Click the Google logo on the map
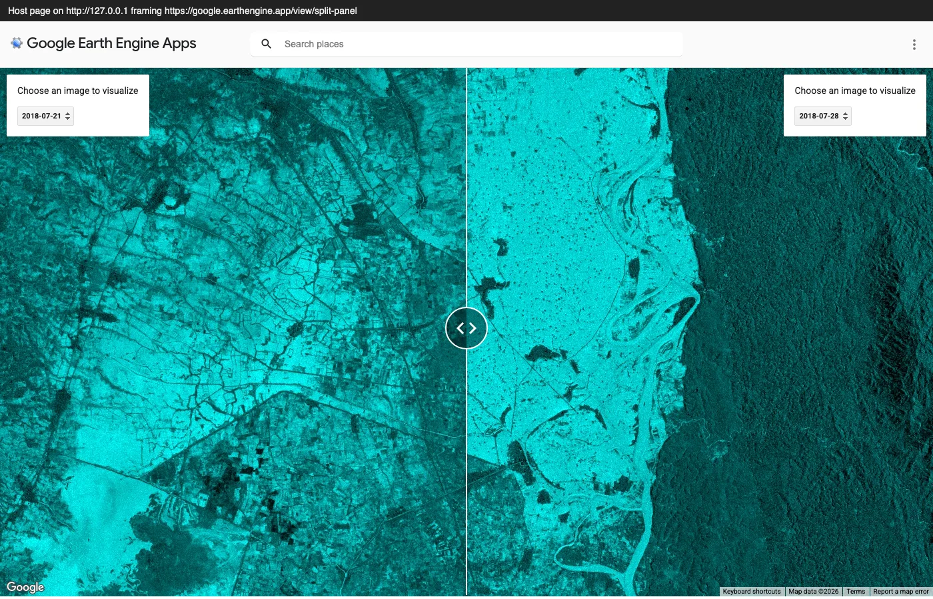This screenshot has height=599, width=933. tap(25, 587)
